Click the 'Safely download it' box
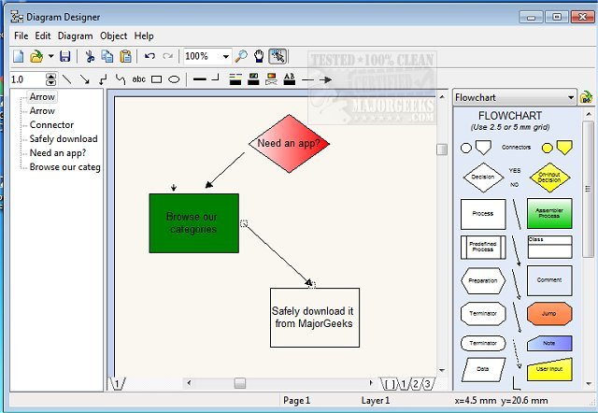The height and width of the screenshot is (413, 598). pos(315,318)
